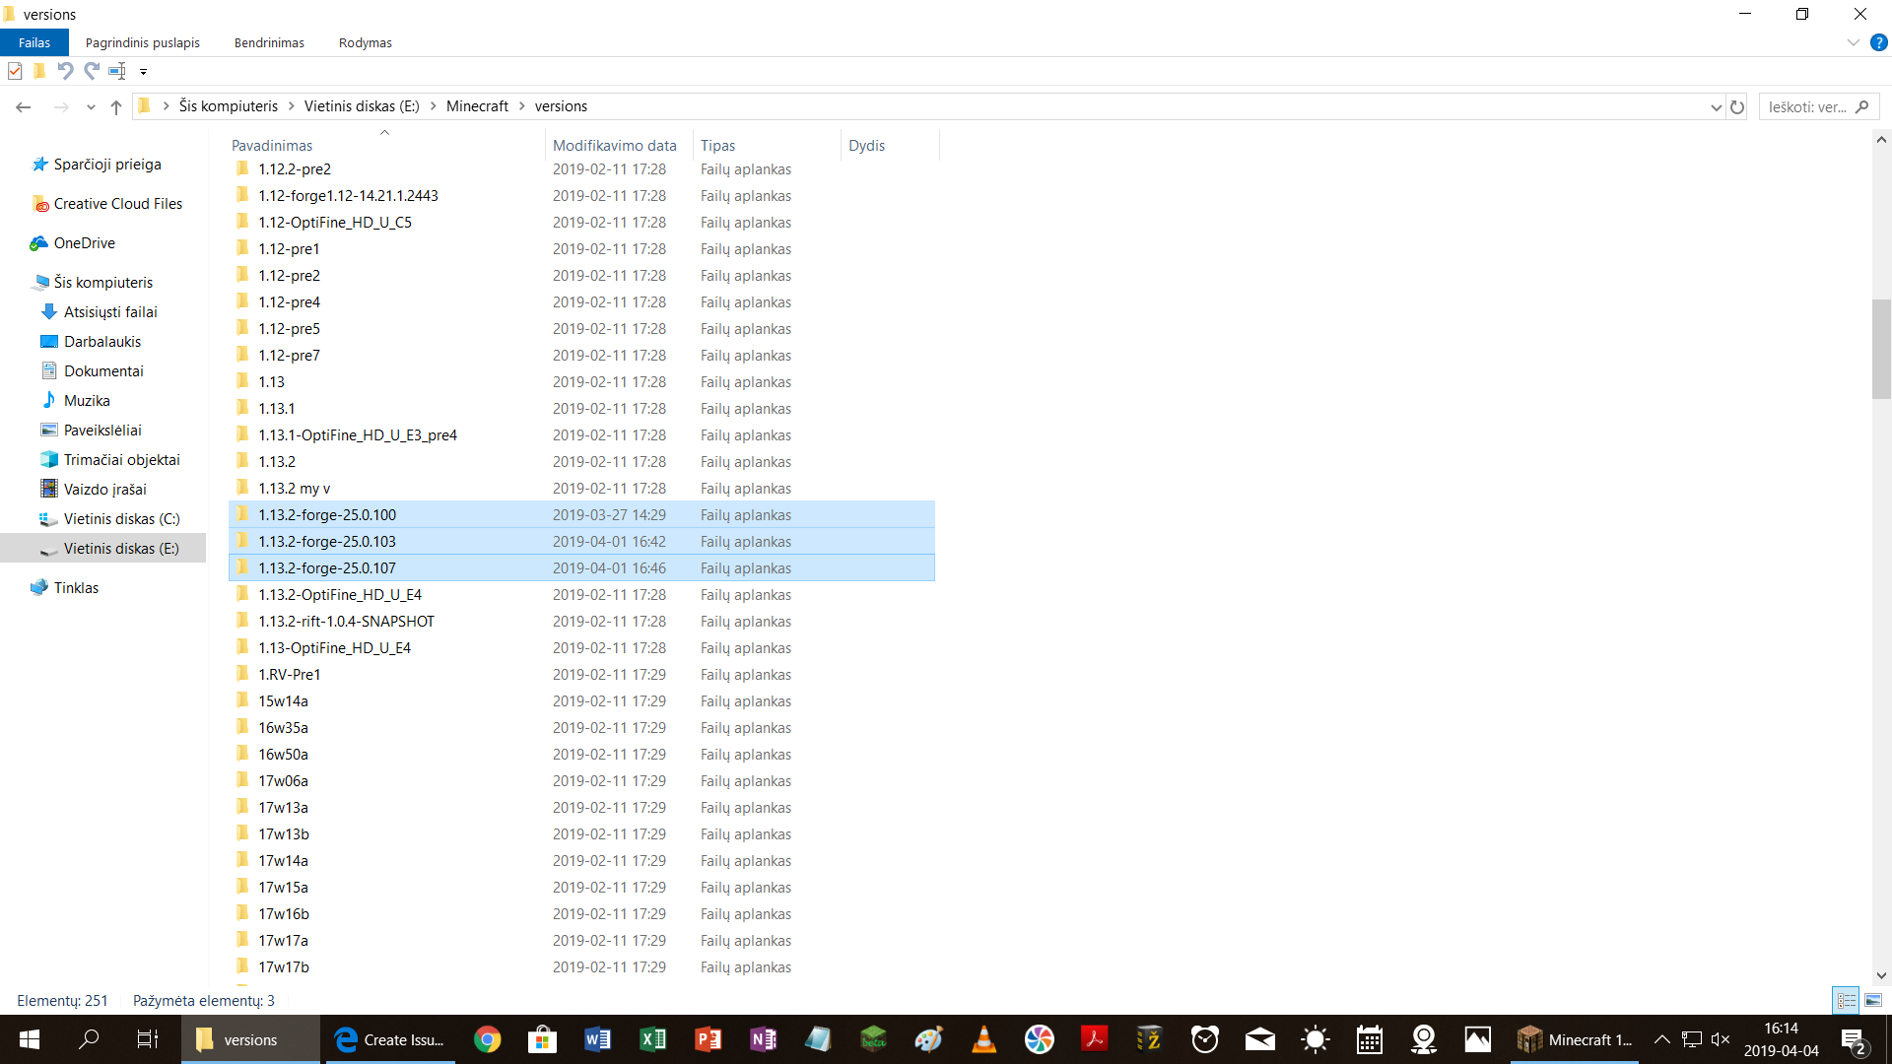1892x1064 pixels.
Task: Click the Minecraft breadcrumb in address bar
Action: (x=477, y=106)
